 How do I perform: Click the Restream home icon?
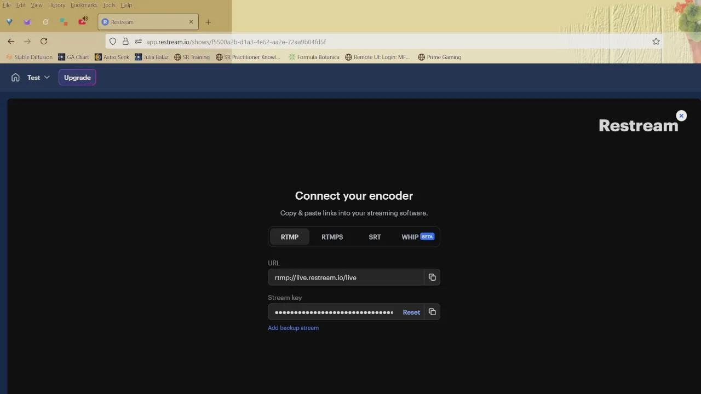click(x=15, y=78)
